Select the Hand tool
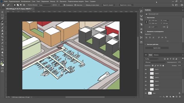Viewport: 184px width, 103px height. [2, 52]
